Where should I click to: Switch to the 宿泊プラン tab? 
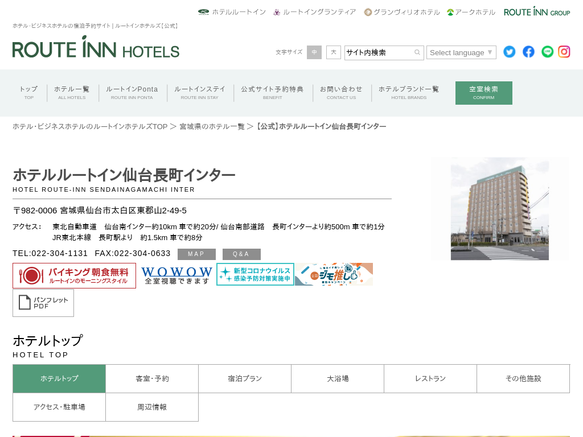(245, 378)
